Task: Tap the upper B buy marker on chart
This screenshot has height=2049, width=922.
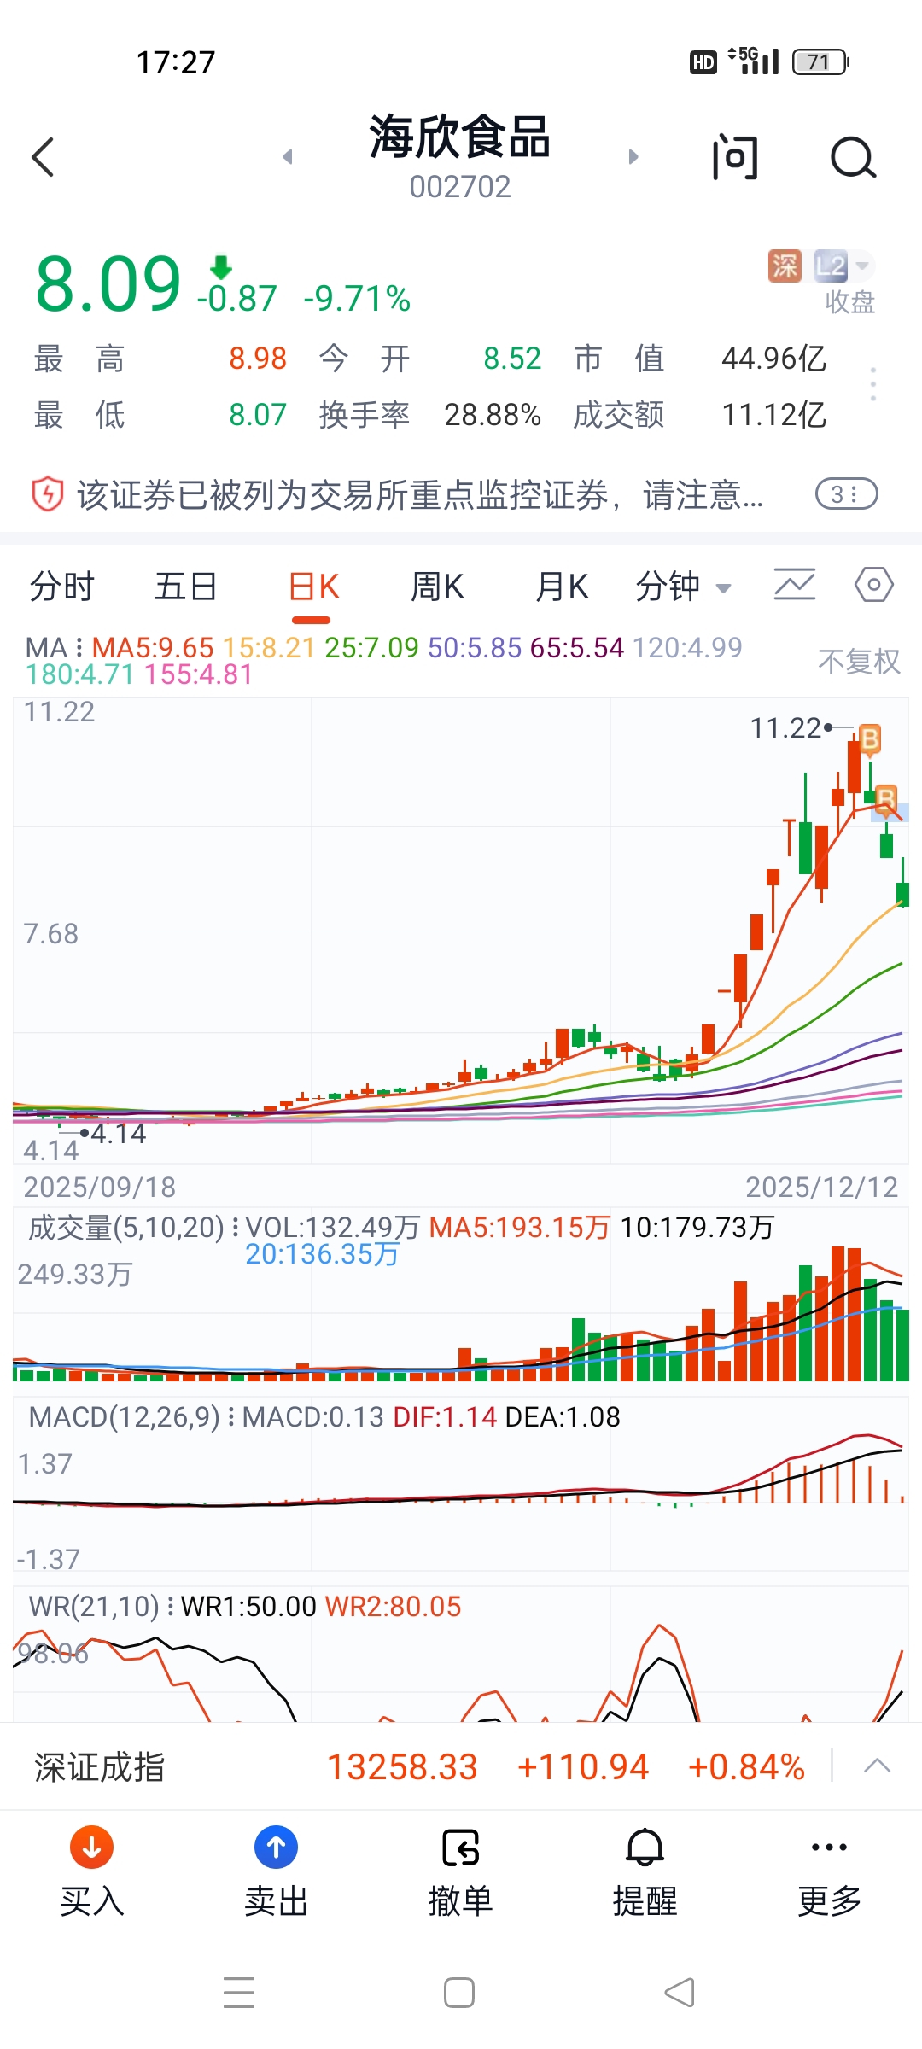Action: pos(869,738)
